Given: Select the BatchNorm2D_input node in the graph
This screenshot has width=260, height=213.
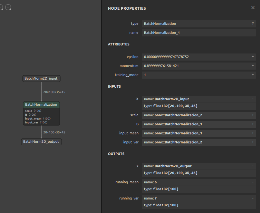Looking at the screenshot, I should [41, 78].
